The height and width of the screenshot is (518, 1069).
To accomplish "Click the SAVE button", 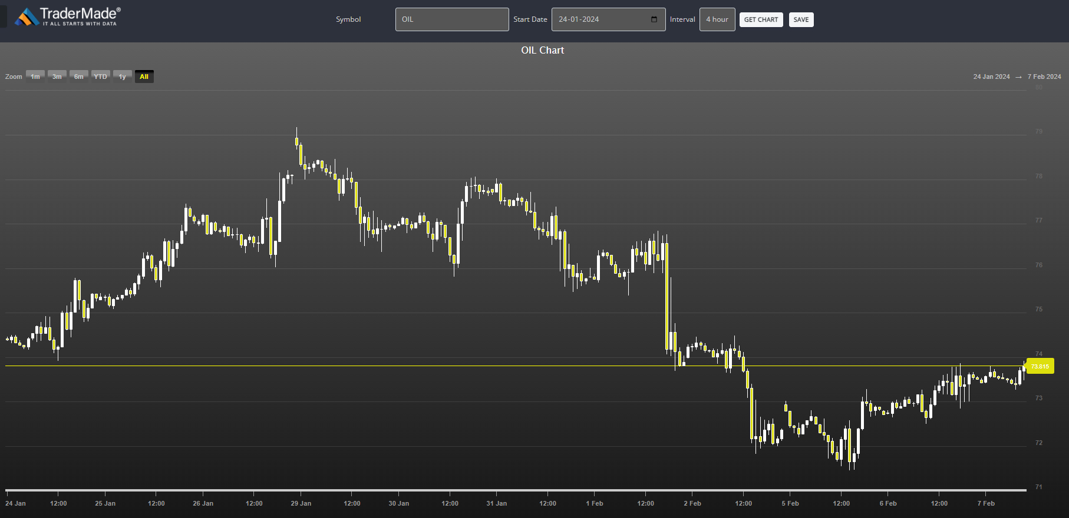I will tap(801, 19).
